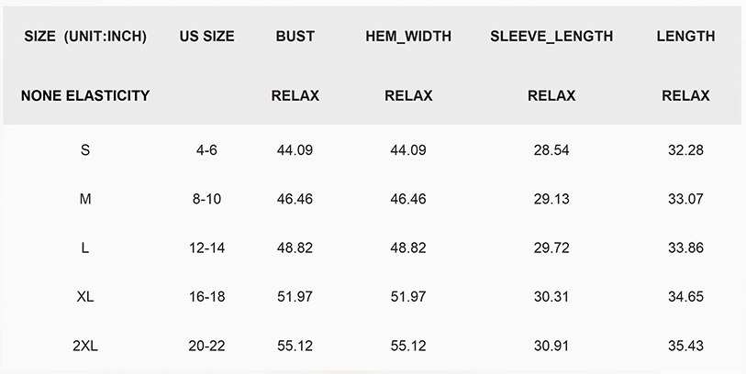Select the 32.28 length value
This screenshot has width=746, height=374.
coord(685,149)
